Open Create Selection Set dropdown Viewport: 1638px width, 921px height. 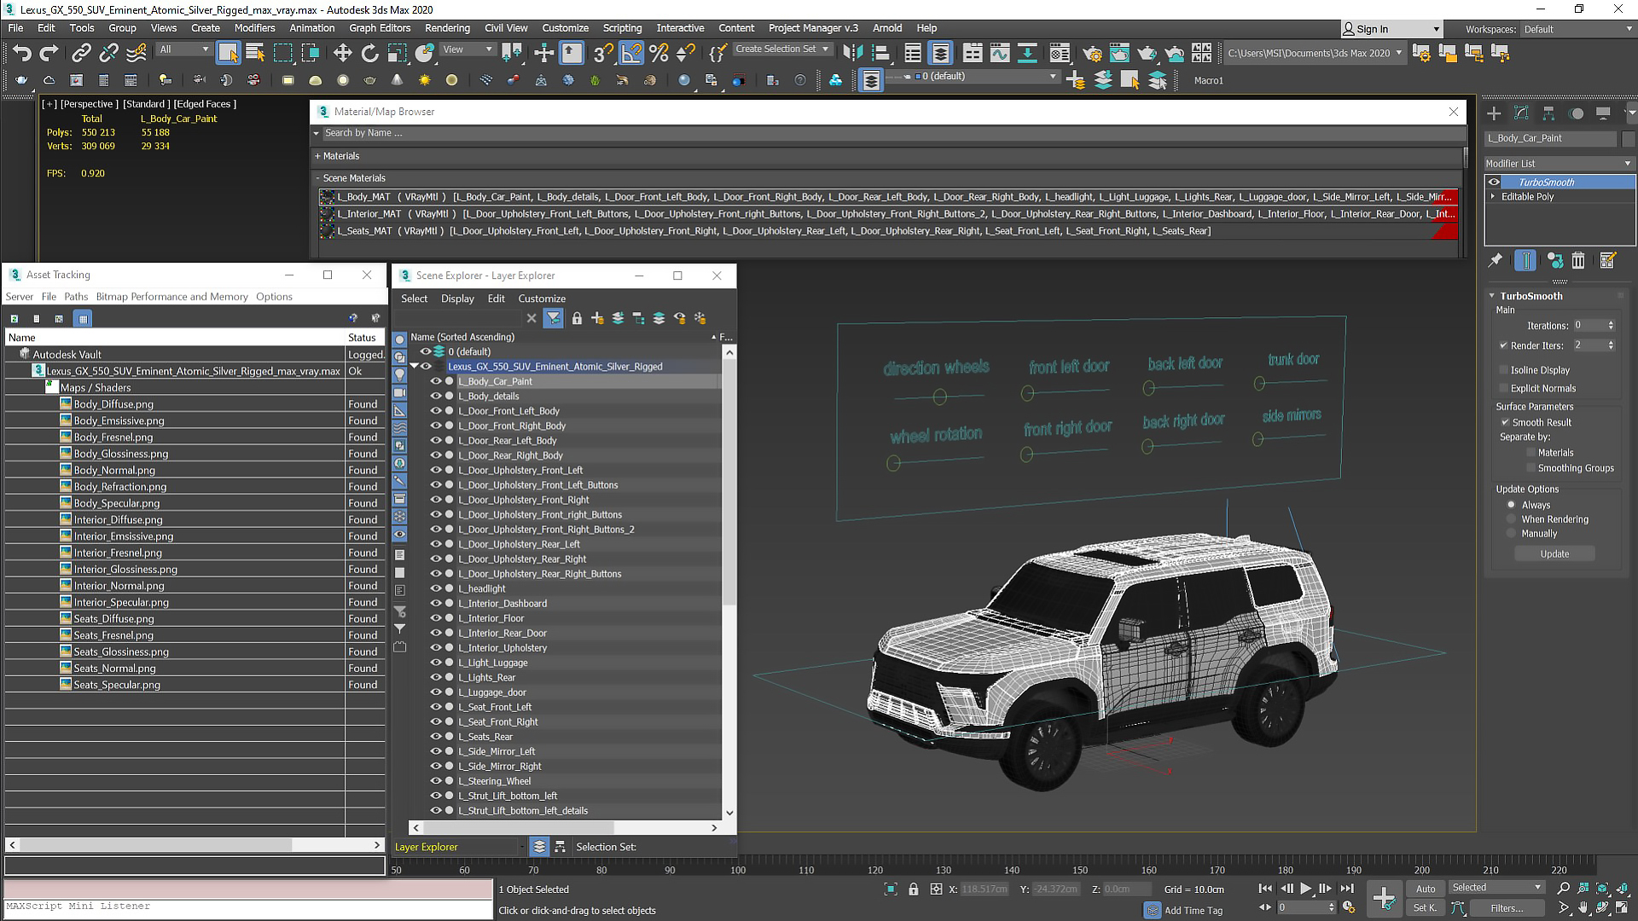(782, 49)
